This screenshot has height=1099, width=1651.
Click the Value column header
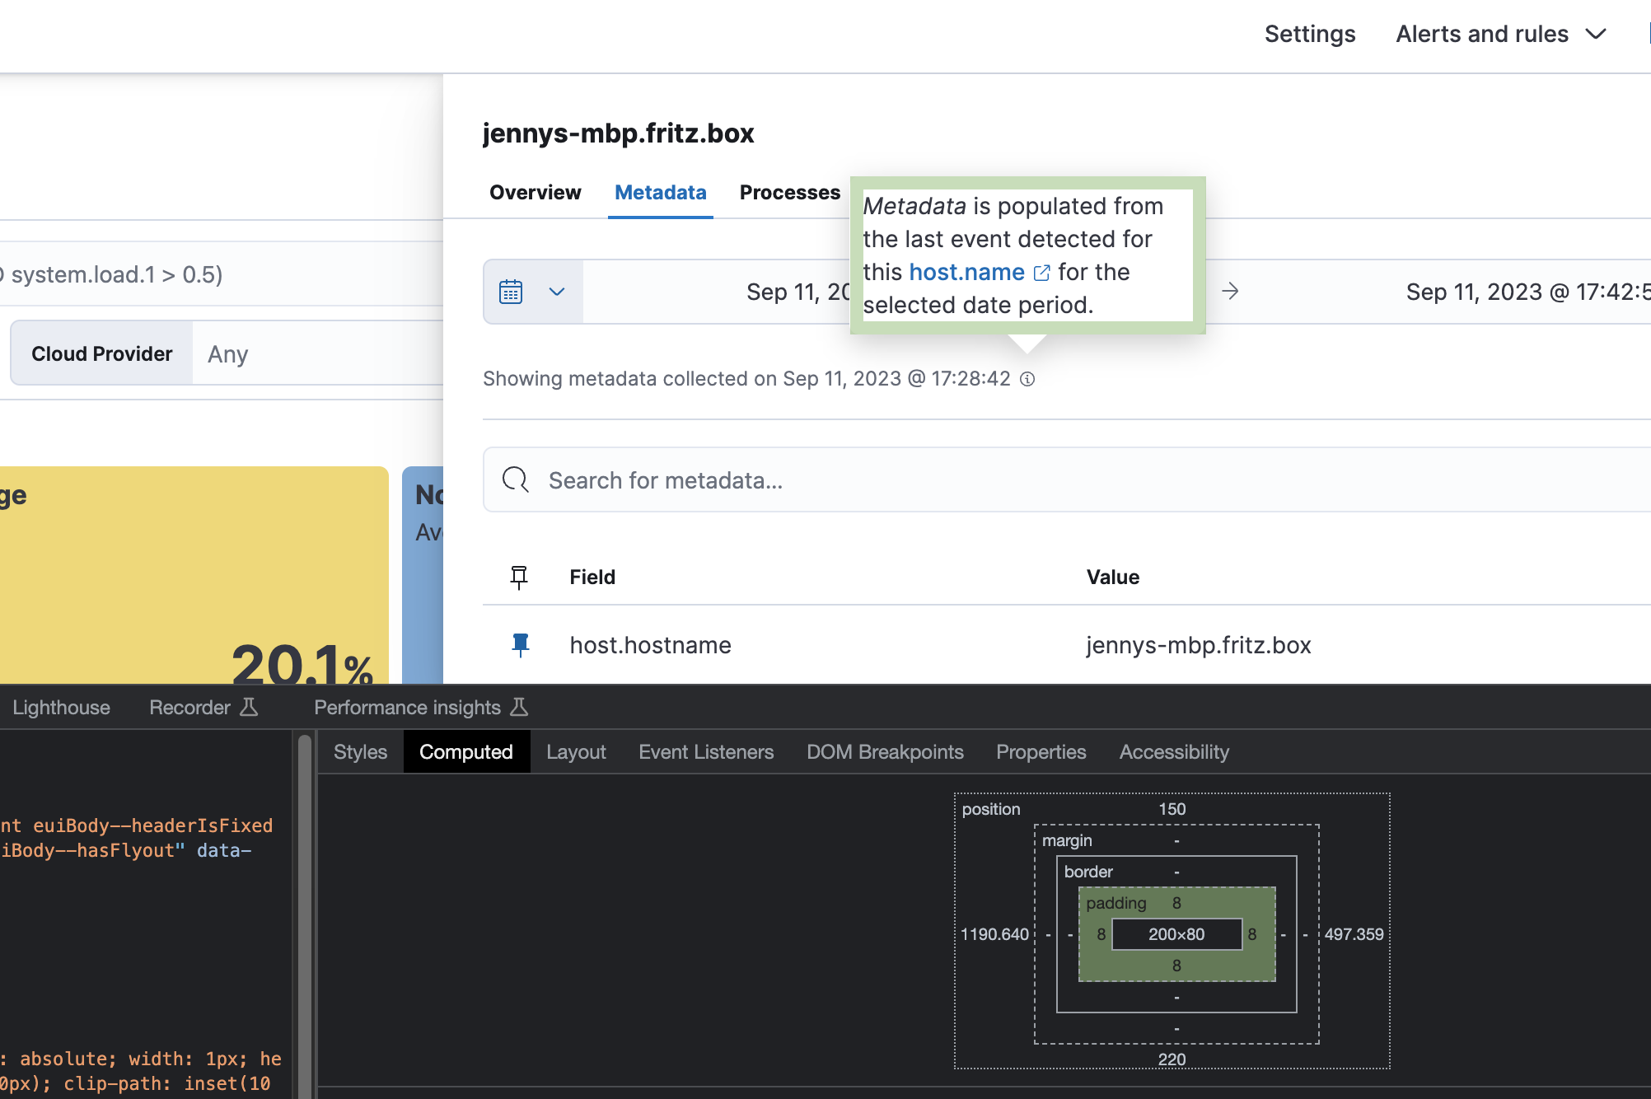click(1113, 577)
